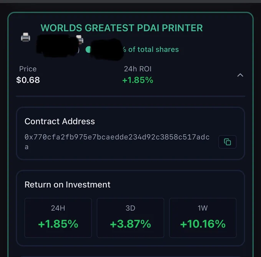
Task: Click the green dot before total shares
Action: [88, 50]
